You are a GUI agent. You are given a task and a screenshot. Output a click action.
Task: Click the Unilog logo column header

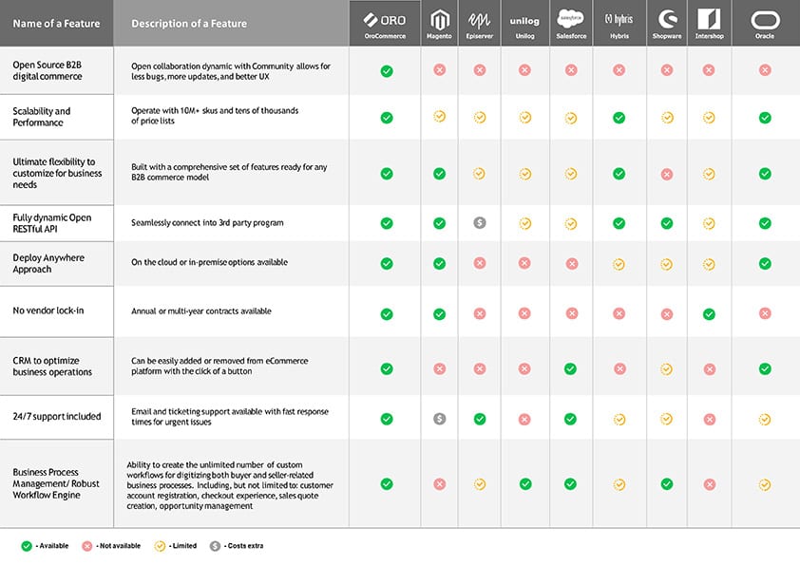click(x=524, y=21)
